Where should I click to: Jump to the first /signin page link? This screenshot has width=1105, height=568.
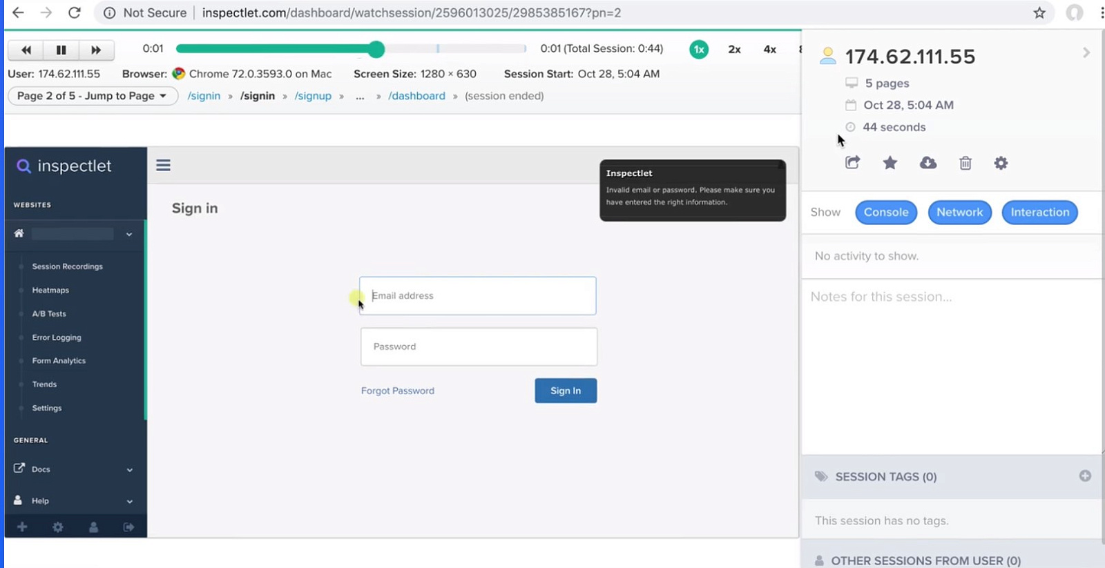point(204,96)
